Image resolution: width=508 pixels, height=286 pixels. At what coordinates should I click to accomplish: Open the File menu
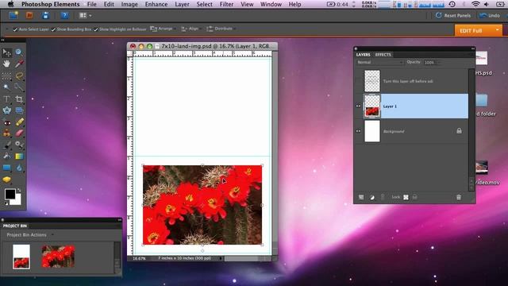(x=92, y=4)
